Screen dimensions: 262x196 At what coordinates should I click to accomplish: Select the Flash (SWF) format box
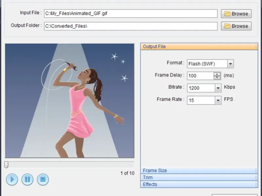(207, 64)
